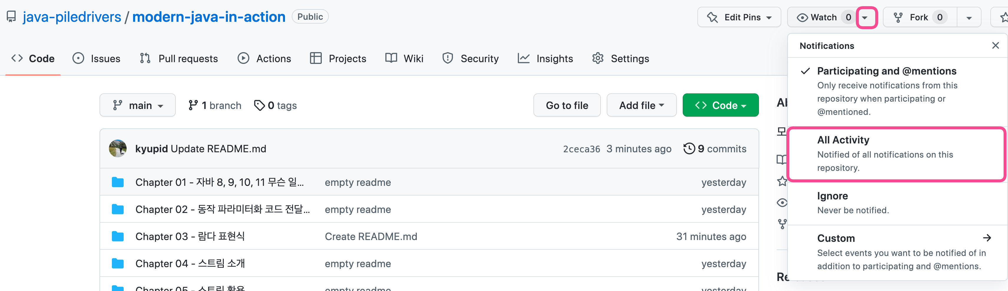The image size is (1008, 291).
Task: Click the '31 minutes ago' timestamp for Chapter 03
Action: click(711, 237)
